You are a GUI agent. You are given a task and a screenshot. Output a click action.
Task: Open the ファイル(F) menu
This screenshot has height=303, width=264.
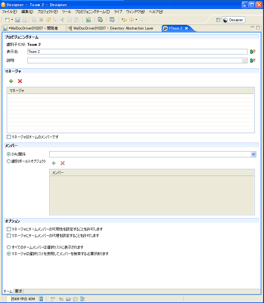click(x=9, y=12)
